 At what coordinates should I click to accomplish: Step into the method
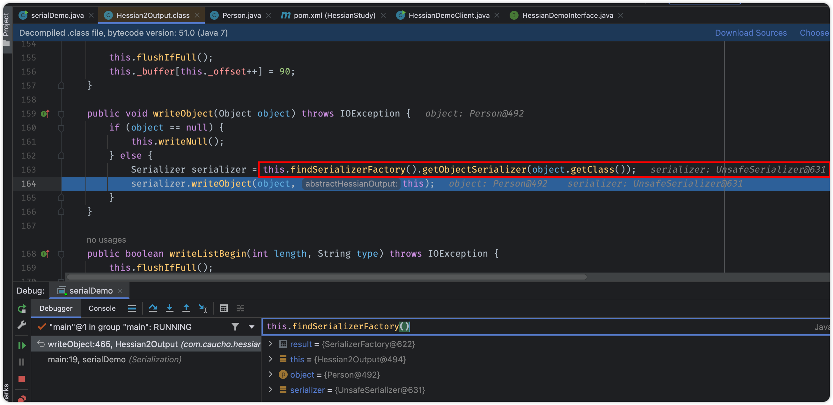click(x=169, y=309)
